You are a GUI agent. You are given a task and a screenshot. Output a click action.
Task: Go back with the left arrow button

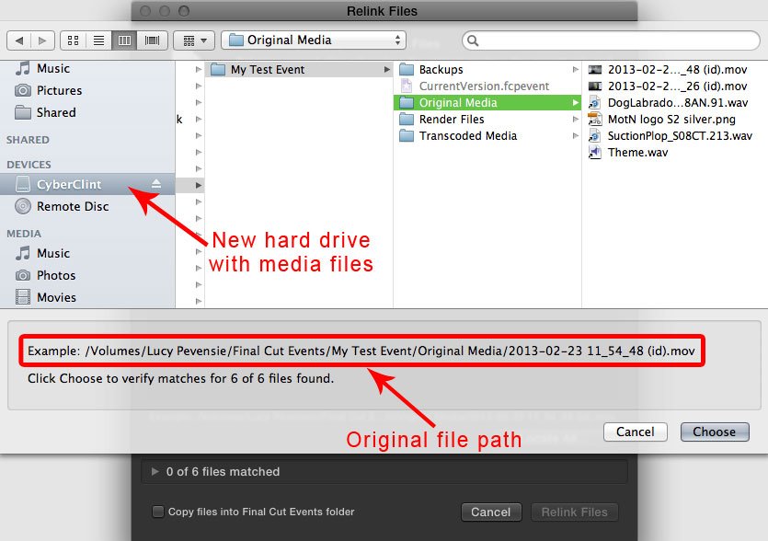click(x=19, y=40)
